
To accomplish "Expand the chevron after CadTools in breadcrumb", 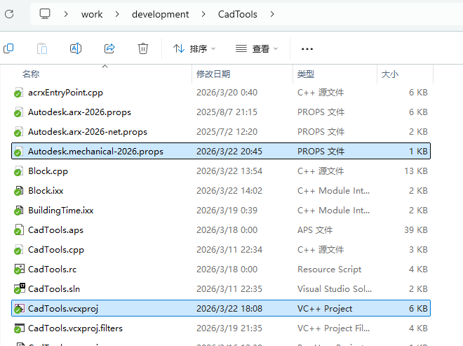I will pyautogui.click(x=272, y=14).
